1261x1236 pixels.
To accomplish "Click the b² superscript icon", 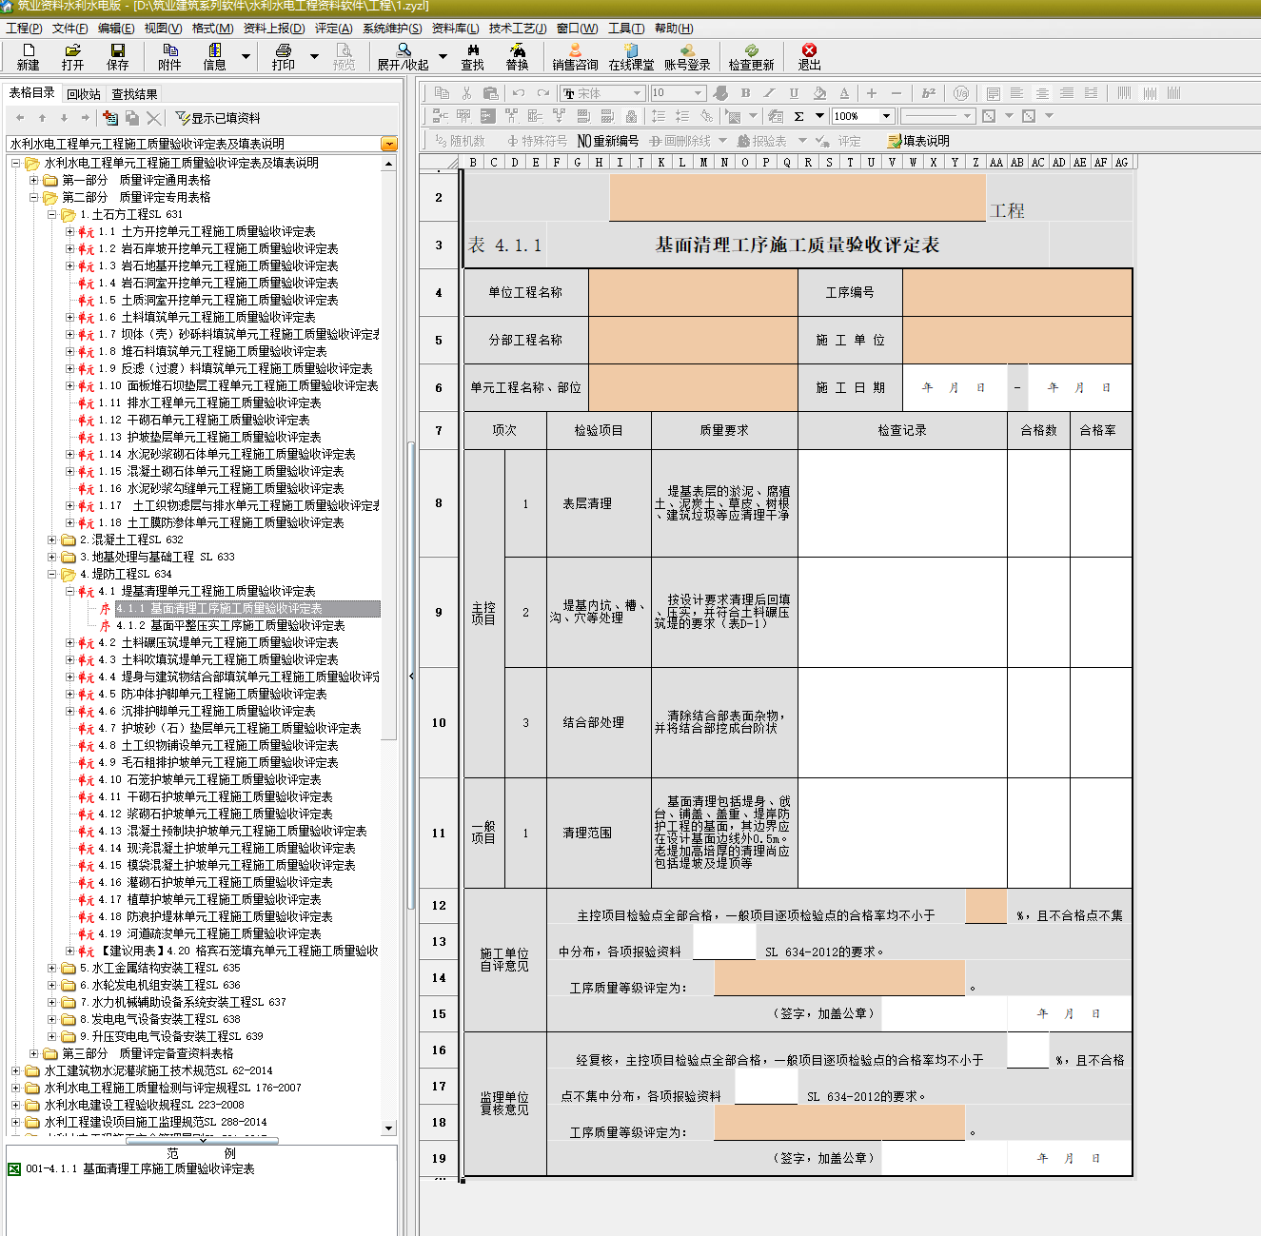I will pos(929,92).
